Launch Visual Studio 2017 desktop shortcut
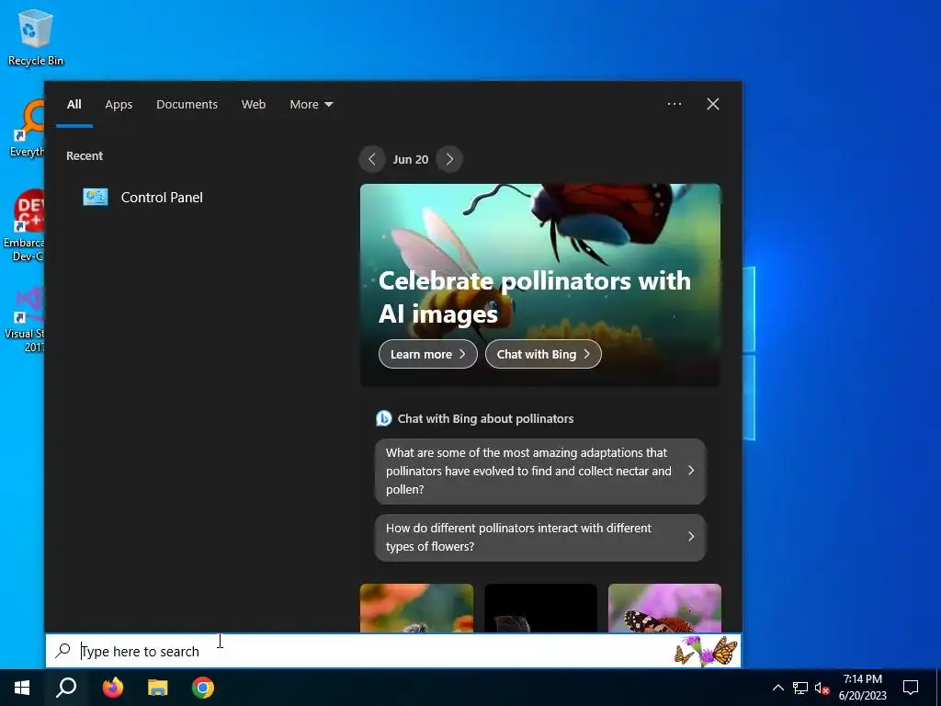The image size is (941, 706). tap(25, 319)
